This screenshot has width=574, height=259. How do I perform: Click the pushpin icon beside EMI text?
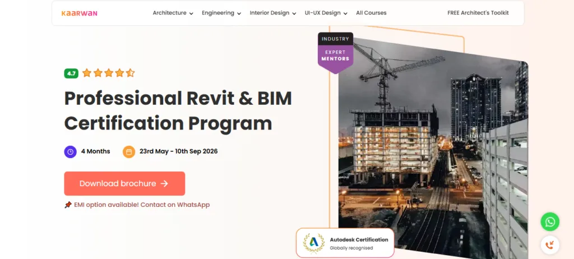click(68, 205)
